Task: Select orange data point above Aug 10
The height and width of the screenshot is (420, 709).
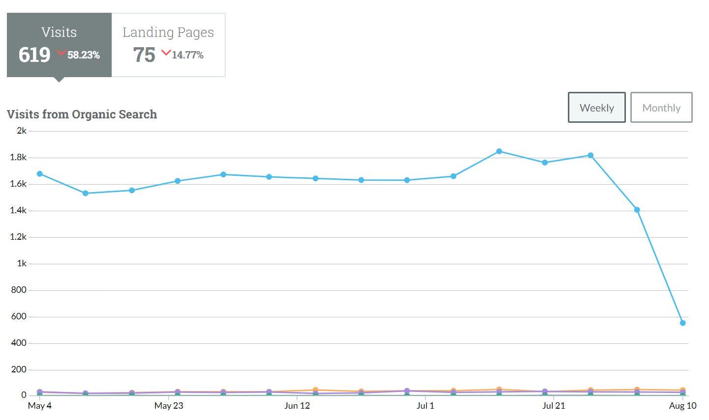Action: click(x=682, y=390)
